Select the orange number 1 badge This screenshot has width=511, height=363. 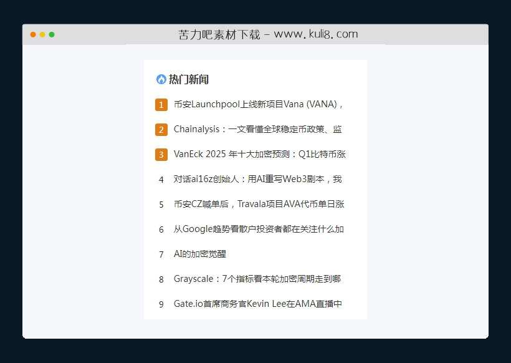tap(161, 105)
